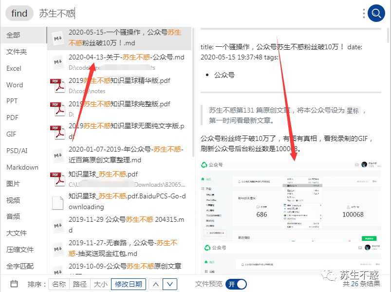Image resolution: width=391 pixels, height=292 pixels.
Task: Click the blank file icon of BaiduPCS-Go-downloading
Action: click(58, 202)
